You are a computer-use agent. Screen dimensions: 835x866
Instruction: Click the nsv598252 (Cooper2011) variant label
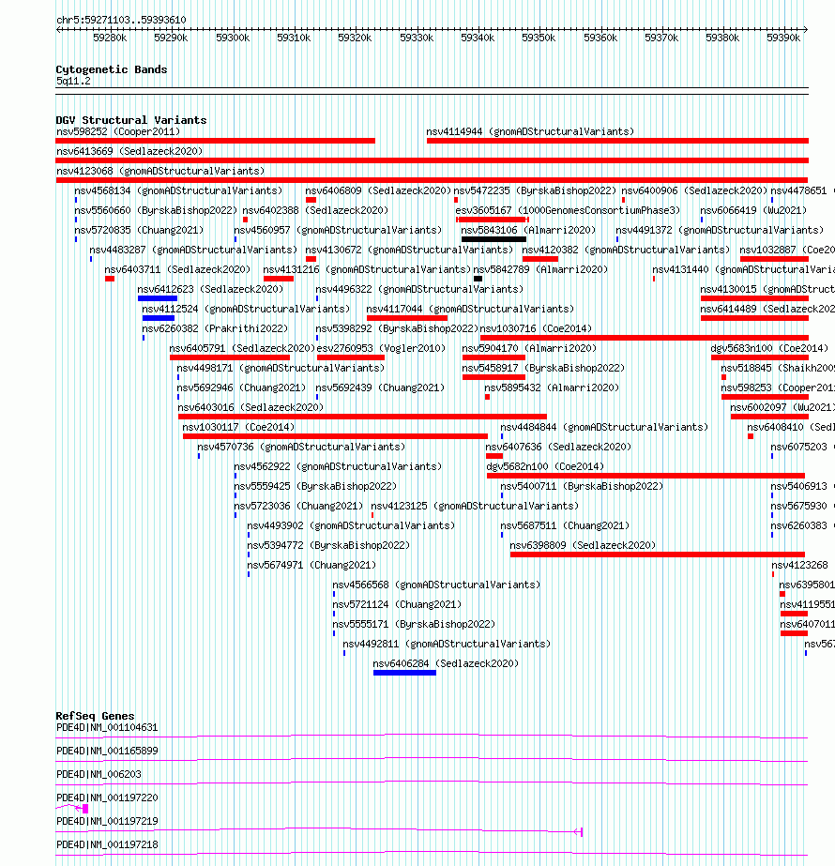click(x=118, y=131)
